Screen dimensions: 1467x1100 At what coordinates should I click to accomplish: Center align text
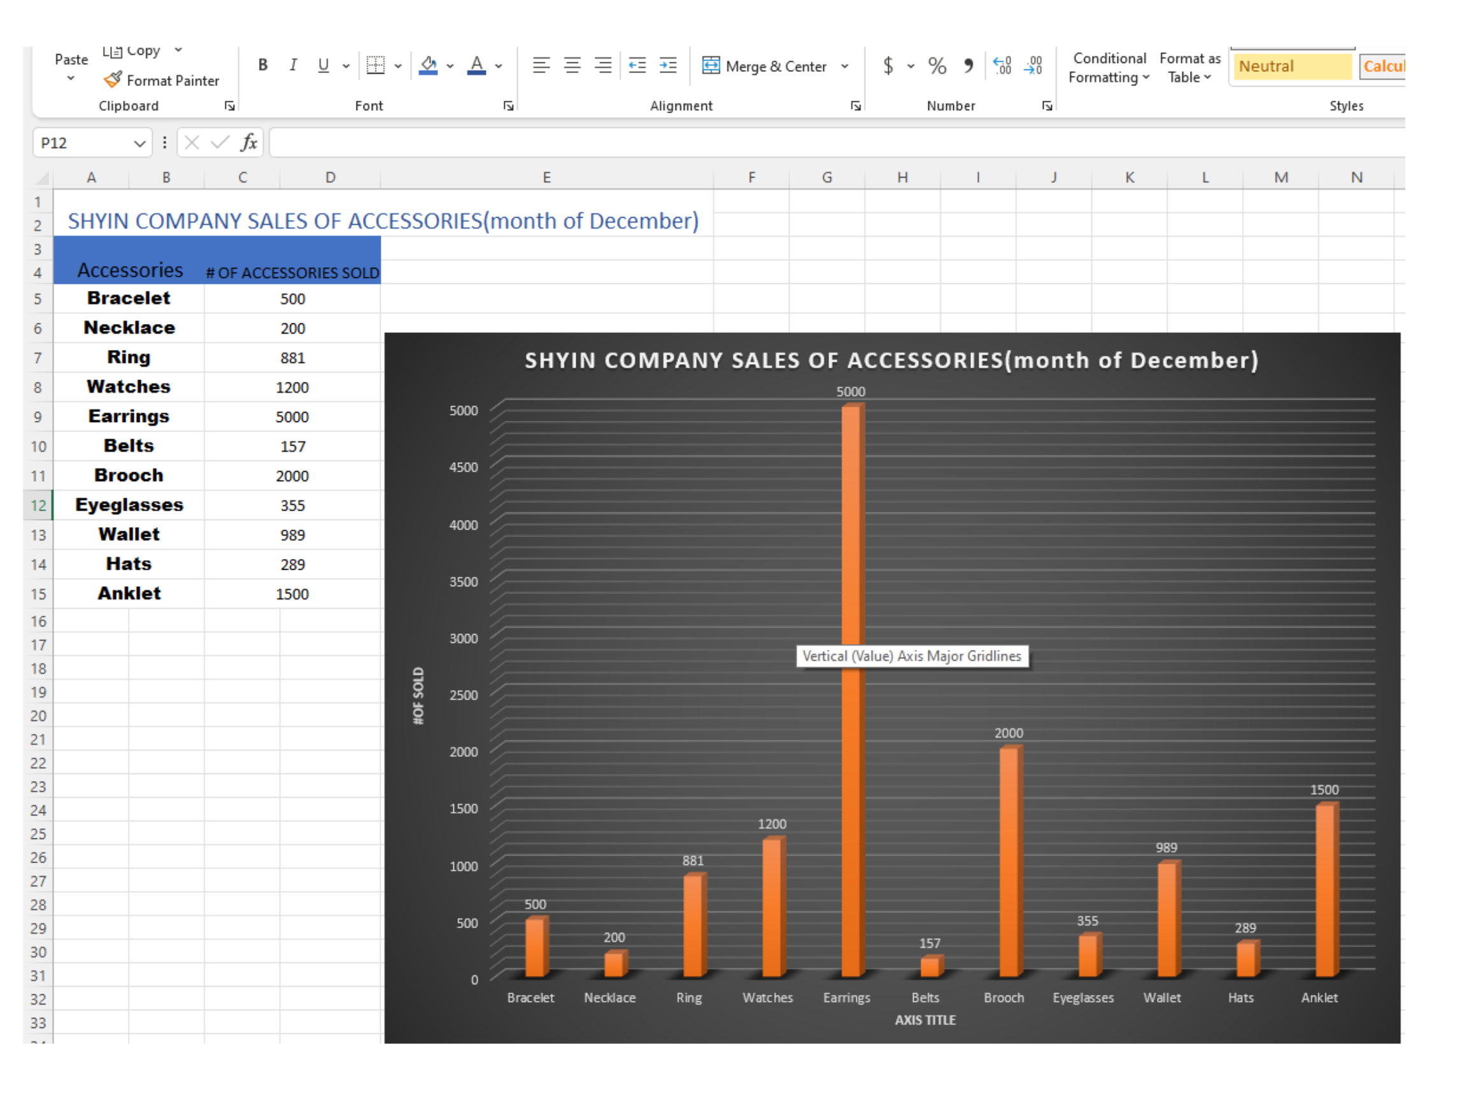(572, 65)
